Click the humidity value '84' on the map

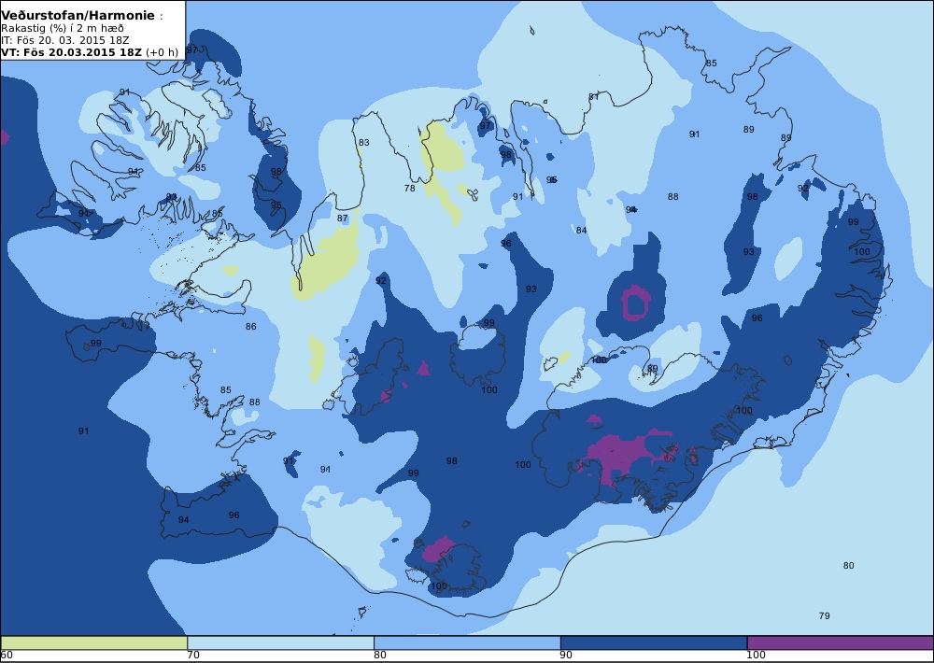pos(581,230)
